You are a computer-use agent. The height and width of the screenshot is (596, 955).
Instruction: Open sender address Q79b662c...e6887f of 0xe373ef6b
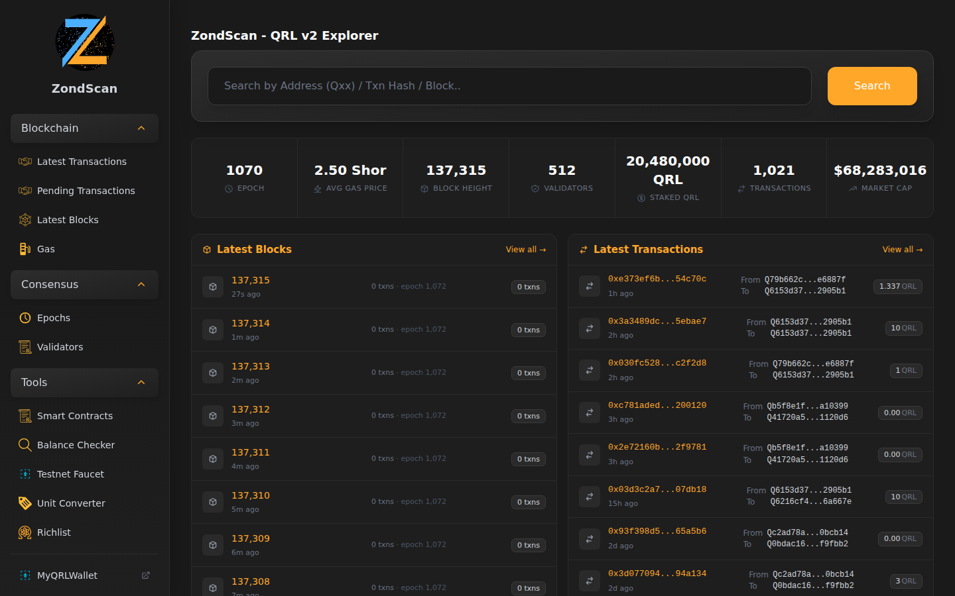tap(805, 279)
